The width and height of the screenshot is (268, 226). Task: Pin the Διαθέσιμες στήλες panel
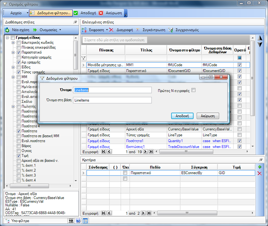tap(75, 22)
